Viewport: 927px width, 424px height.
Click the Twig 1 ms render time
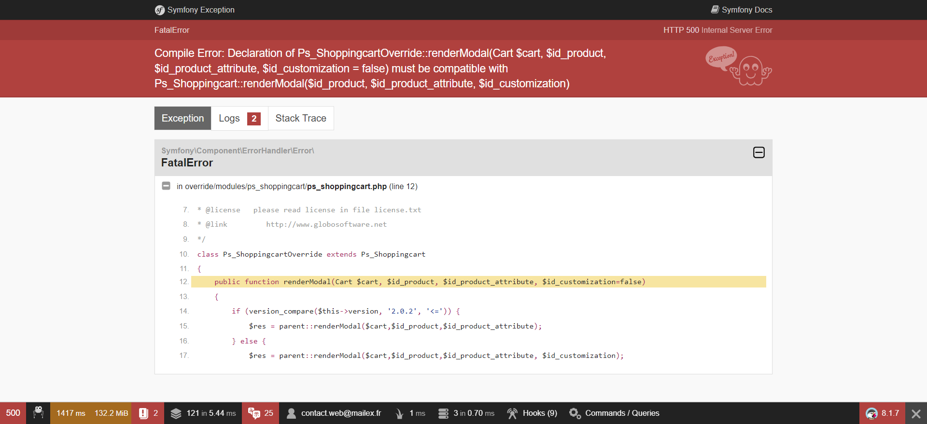tap(417, 413)
